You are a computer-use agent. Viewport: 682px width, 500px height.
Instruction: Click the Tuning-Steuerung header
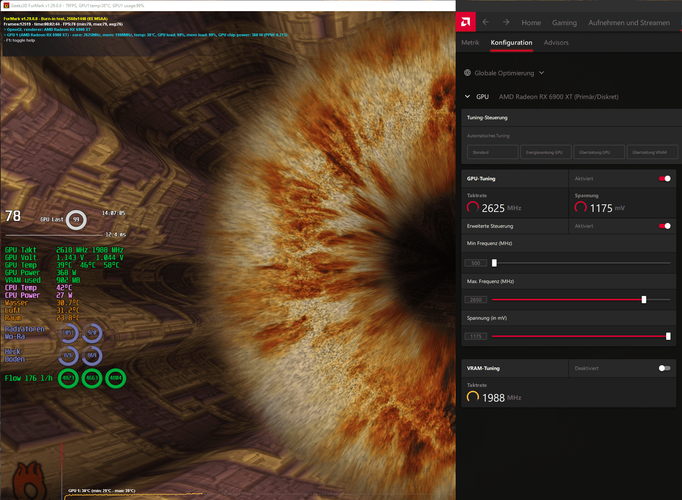571,117
